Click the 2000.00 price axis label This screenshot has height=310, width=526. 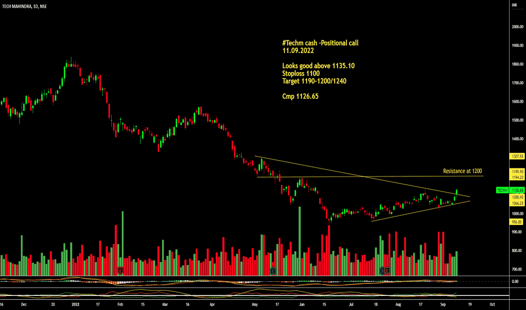click(518, 27)
